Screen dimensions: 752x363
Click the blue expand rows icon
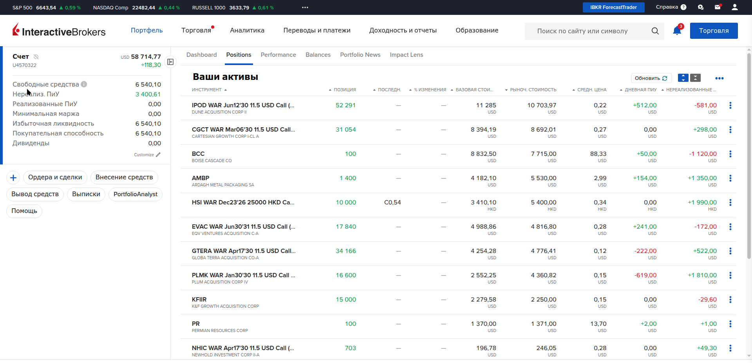[683, 78]
